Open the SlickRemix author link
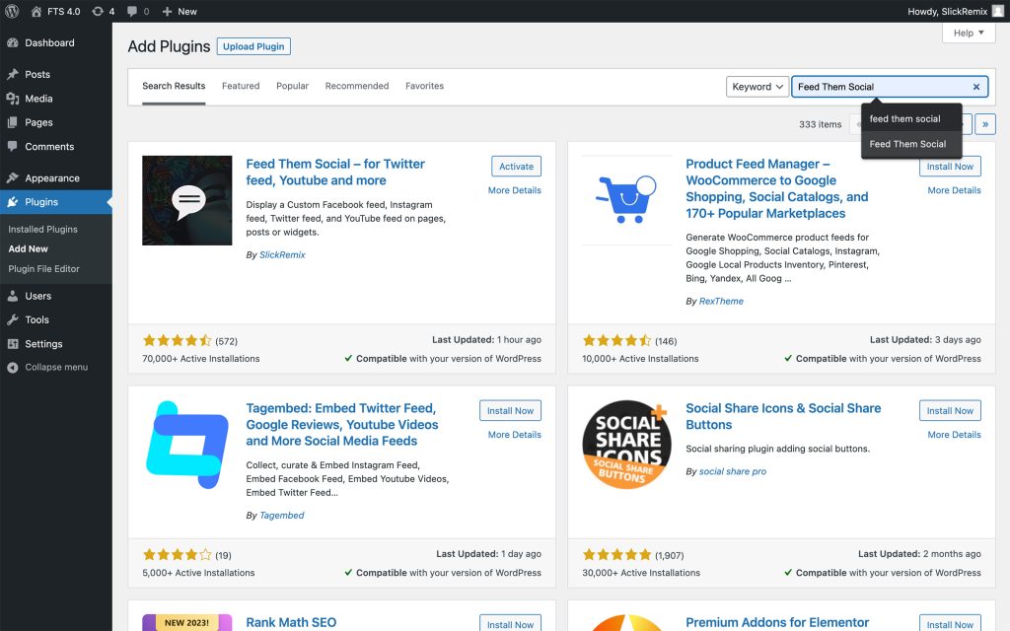Screen dimensions: 1010x631 pos(282,255)
